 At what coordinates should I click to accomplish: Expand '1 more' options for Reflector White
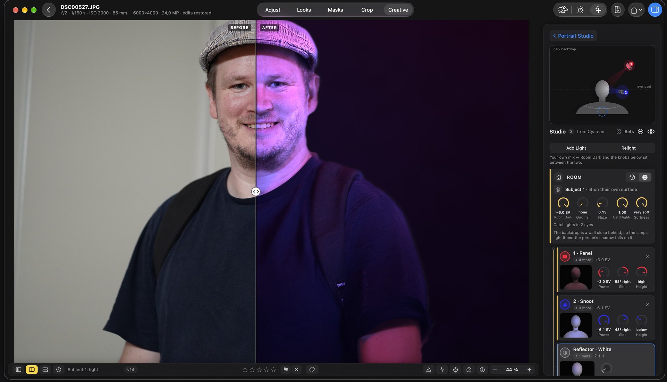click(583, 356)
